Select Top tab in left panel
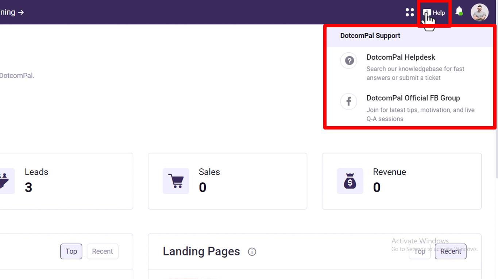 (x=71, y=251)
